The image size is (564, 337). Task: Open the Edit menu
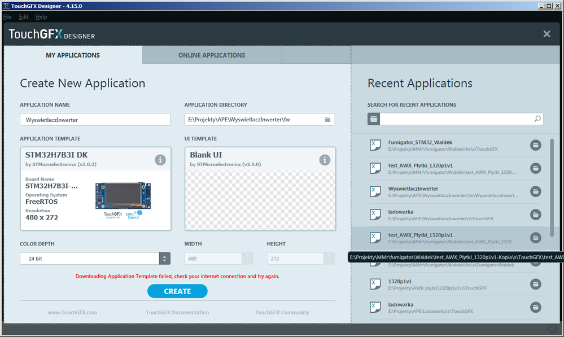click(24, 16)
